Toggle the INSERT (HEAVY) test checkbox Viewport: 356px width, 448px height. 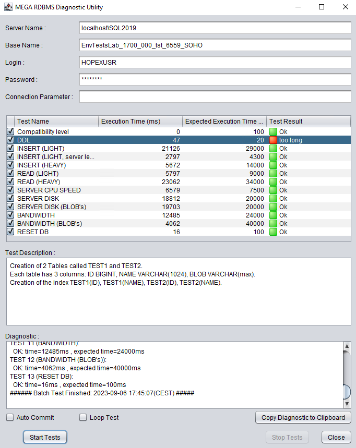10,165
